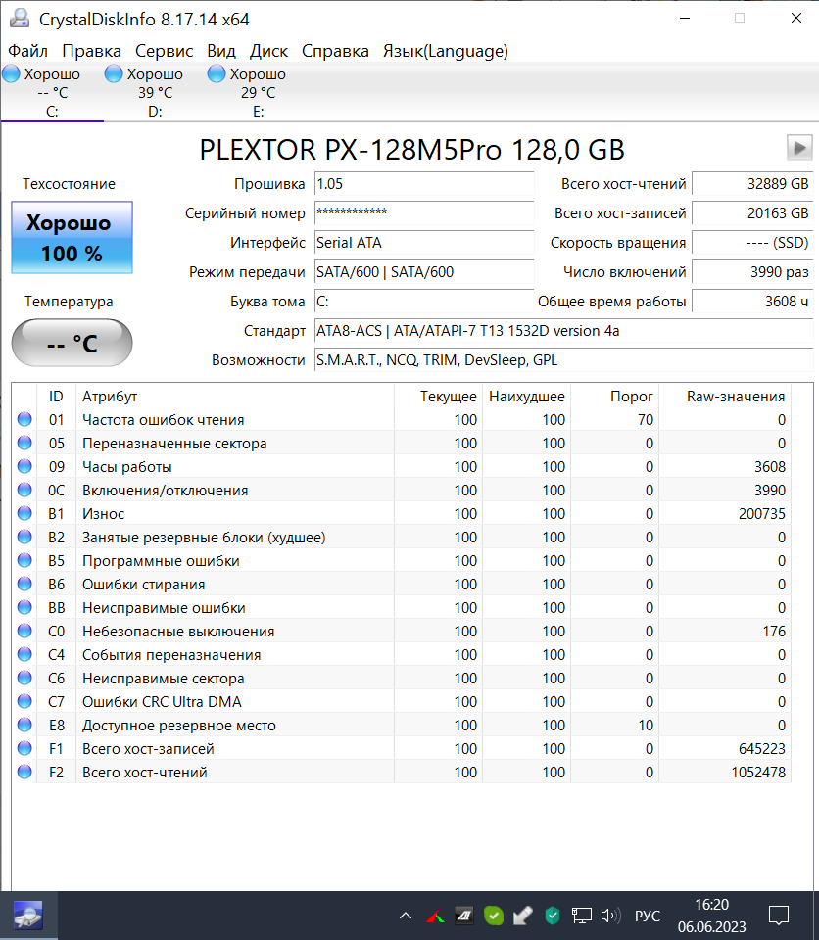Click the Режим передачи SATA/600 field
This screenshot has height=940, width=819.
pyautogui.click(x=423, y=271)
